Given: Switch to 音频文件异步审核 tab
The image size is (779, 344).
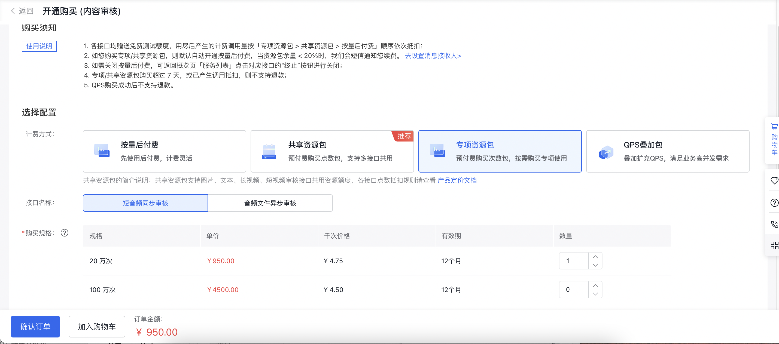Looking at the screenshot, I should pos(270,203).
